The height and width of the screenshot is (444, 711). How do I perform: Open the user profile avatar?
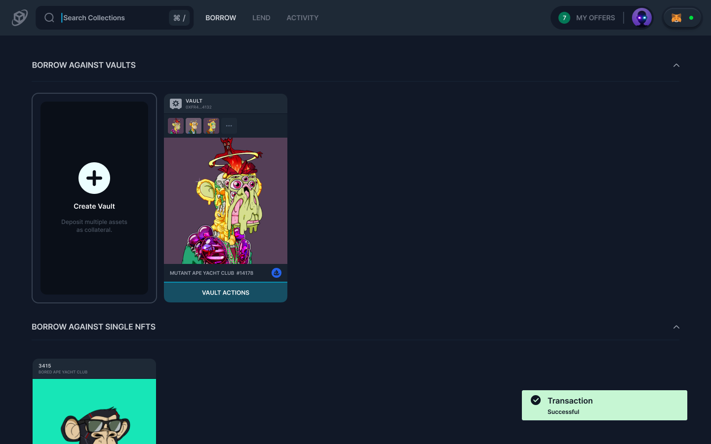642,18
